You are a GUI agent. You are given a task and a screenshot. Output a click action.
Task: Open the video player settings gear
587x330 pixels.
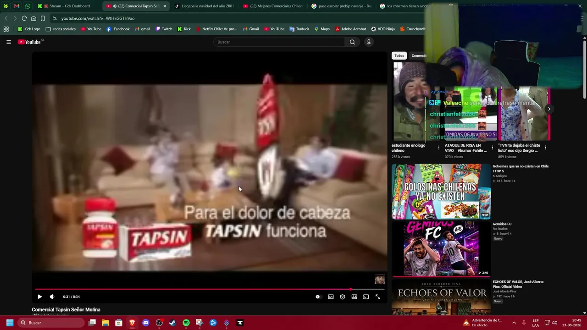click(342, 297)
